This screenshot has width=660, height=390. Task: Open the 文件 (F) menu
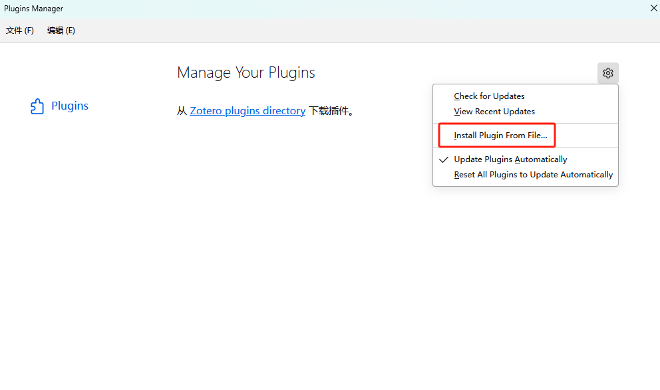pyautogui.click(x=20, y=31)
